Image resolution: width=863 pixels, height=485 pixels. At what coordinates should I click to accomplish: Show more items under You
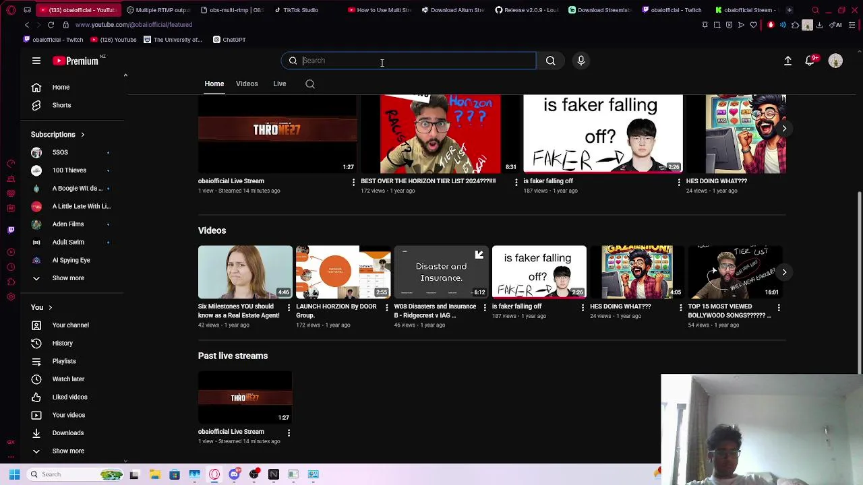click(67, 451)
